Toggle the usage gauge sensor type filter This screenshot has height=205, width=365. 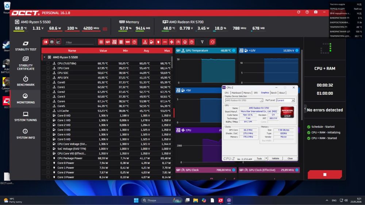click(x=185, y=42)
